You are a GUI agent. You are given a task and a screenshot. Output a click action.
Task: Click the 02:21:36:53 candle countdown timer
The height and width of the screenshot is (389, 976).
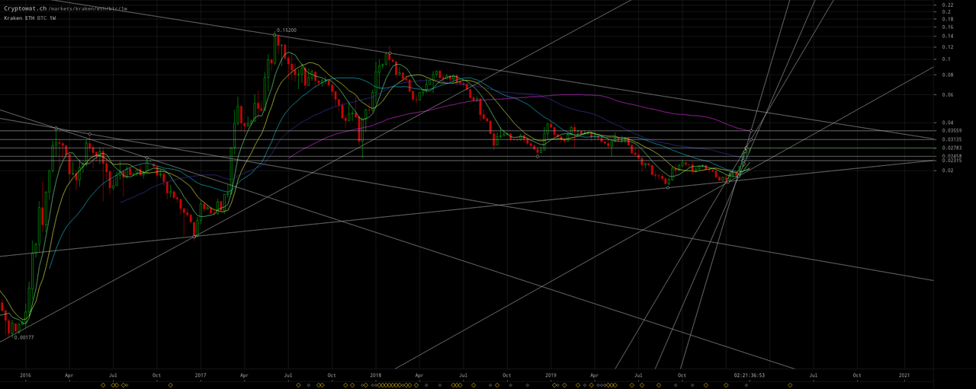tap(750, 375)
